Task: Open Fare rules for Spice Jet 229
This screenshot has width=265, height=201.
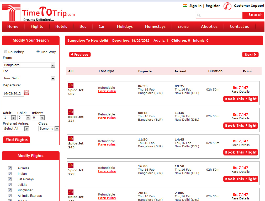Action: tap(107, 171)
